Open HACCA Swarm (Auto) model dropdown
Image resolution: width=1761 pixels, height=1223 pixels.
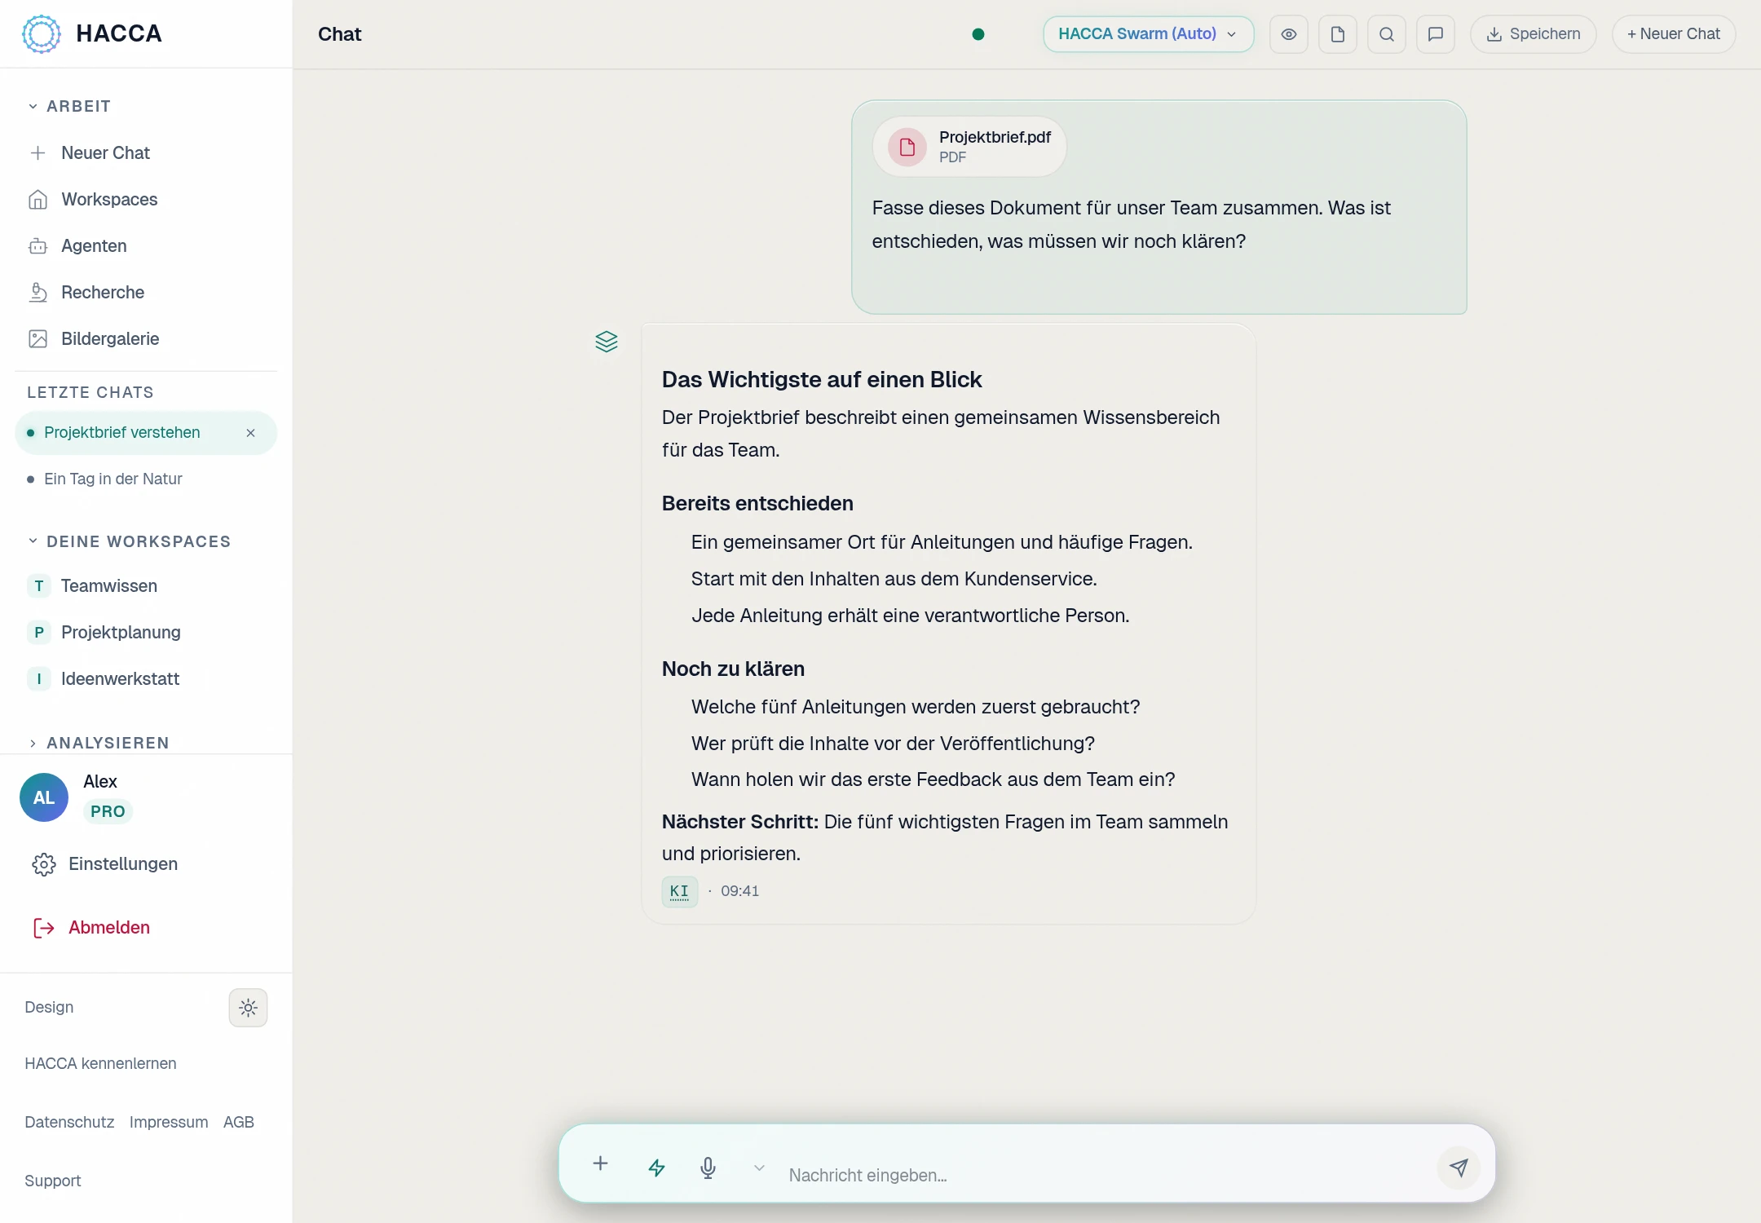[x=1148, y=34]
